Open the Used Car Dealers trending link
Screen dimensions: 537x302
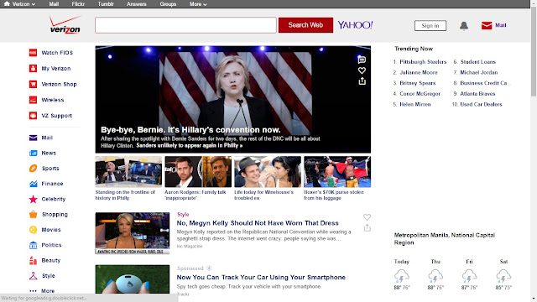pos(481,104)
